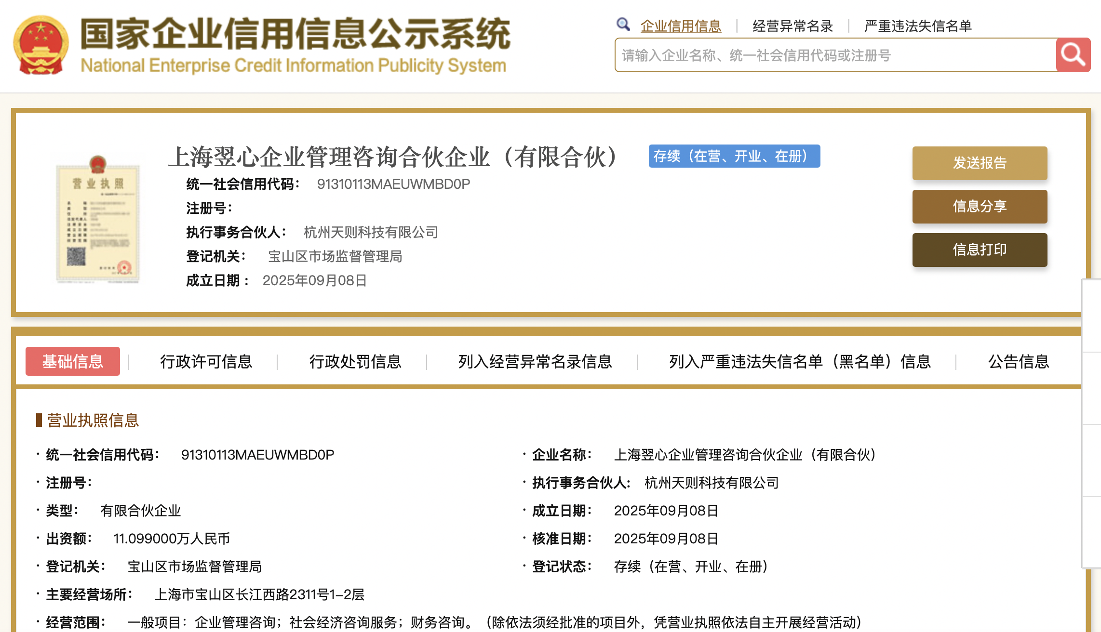Select 严重违法失信名单 search category
This screenshot has height=632, width=1101.
pyautogui.click(x=918, y=26)
